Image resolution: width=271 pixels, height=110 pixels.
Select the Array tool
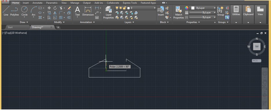(x=61, y=17)
